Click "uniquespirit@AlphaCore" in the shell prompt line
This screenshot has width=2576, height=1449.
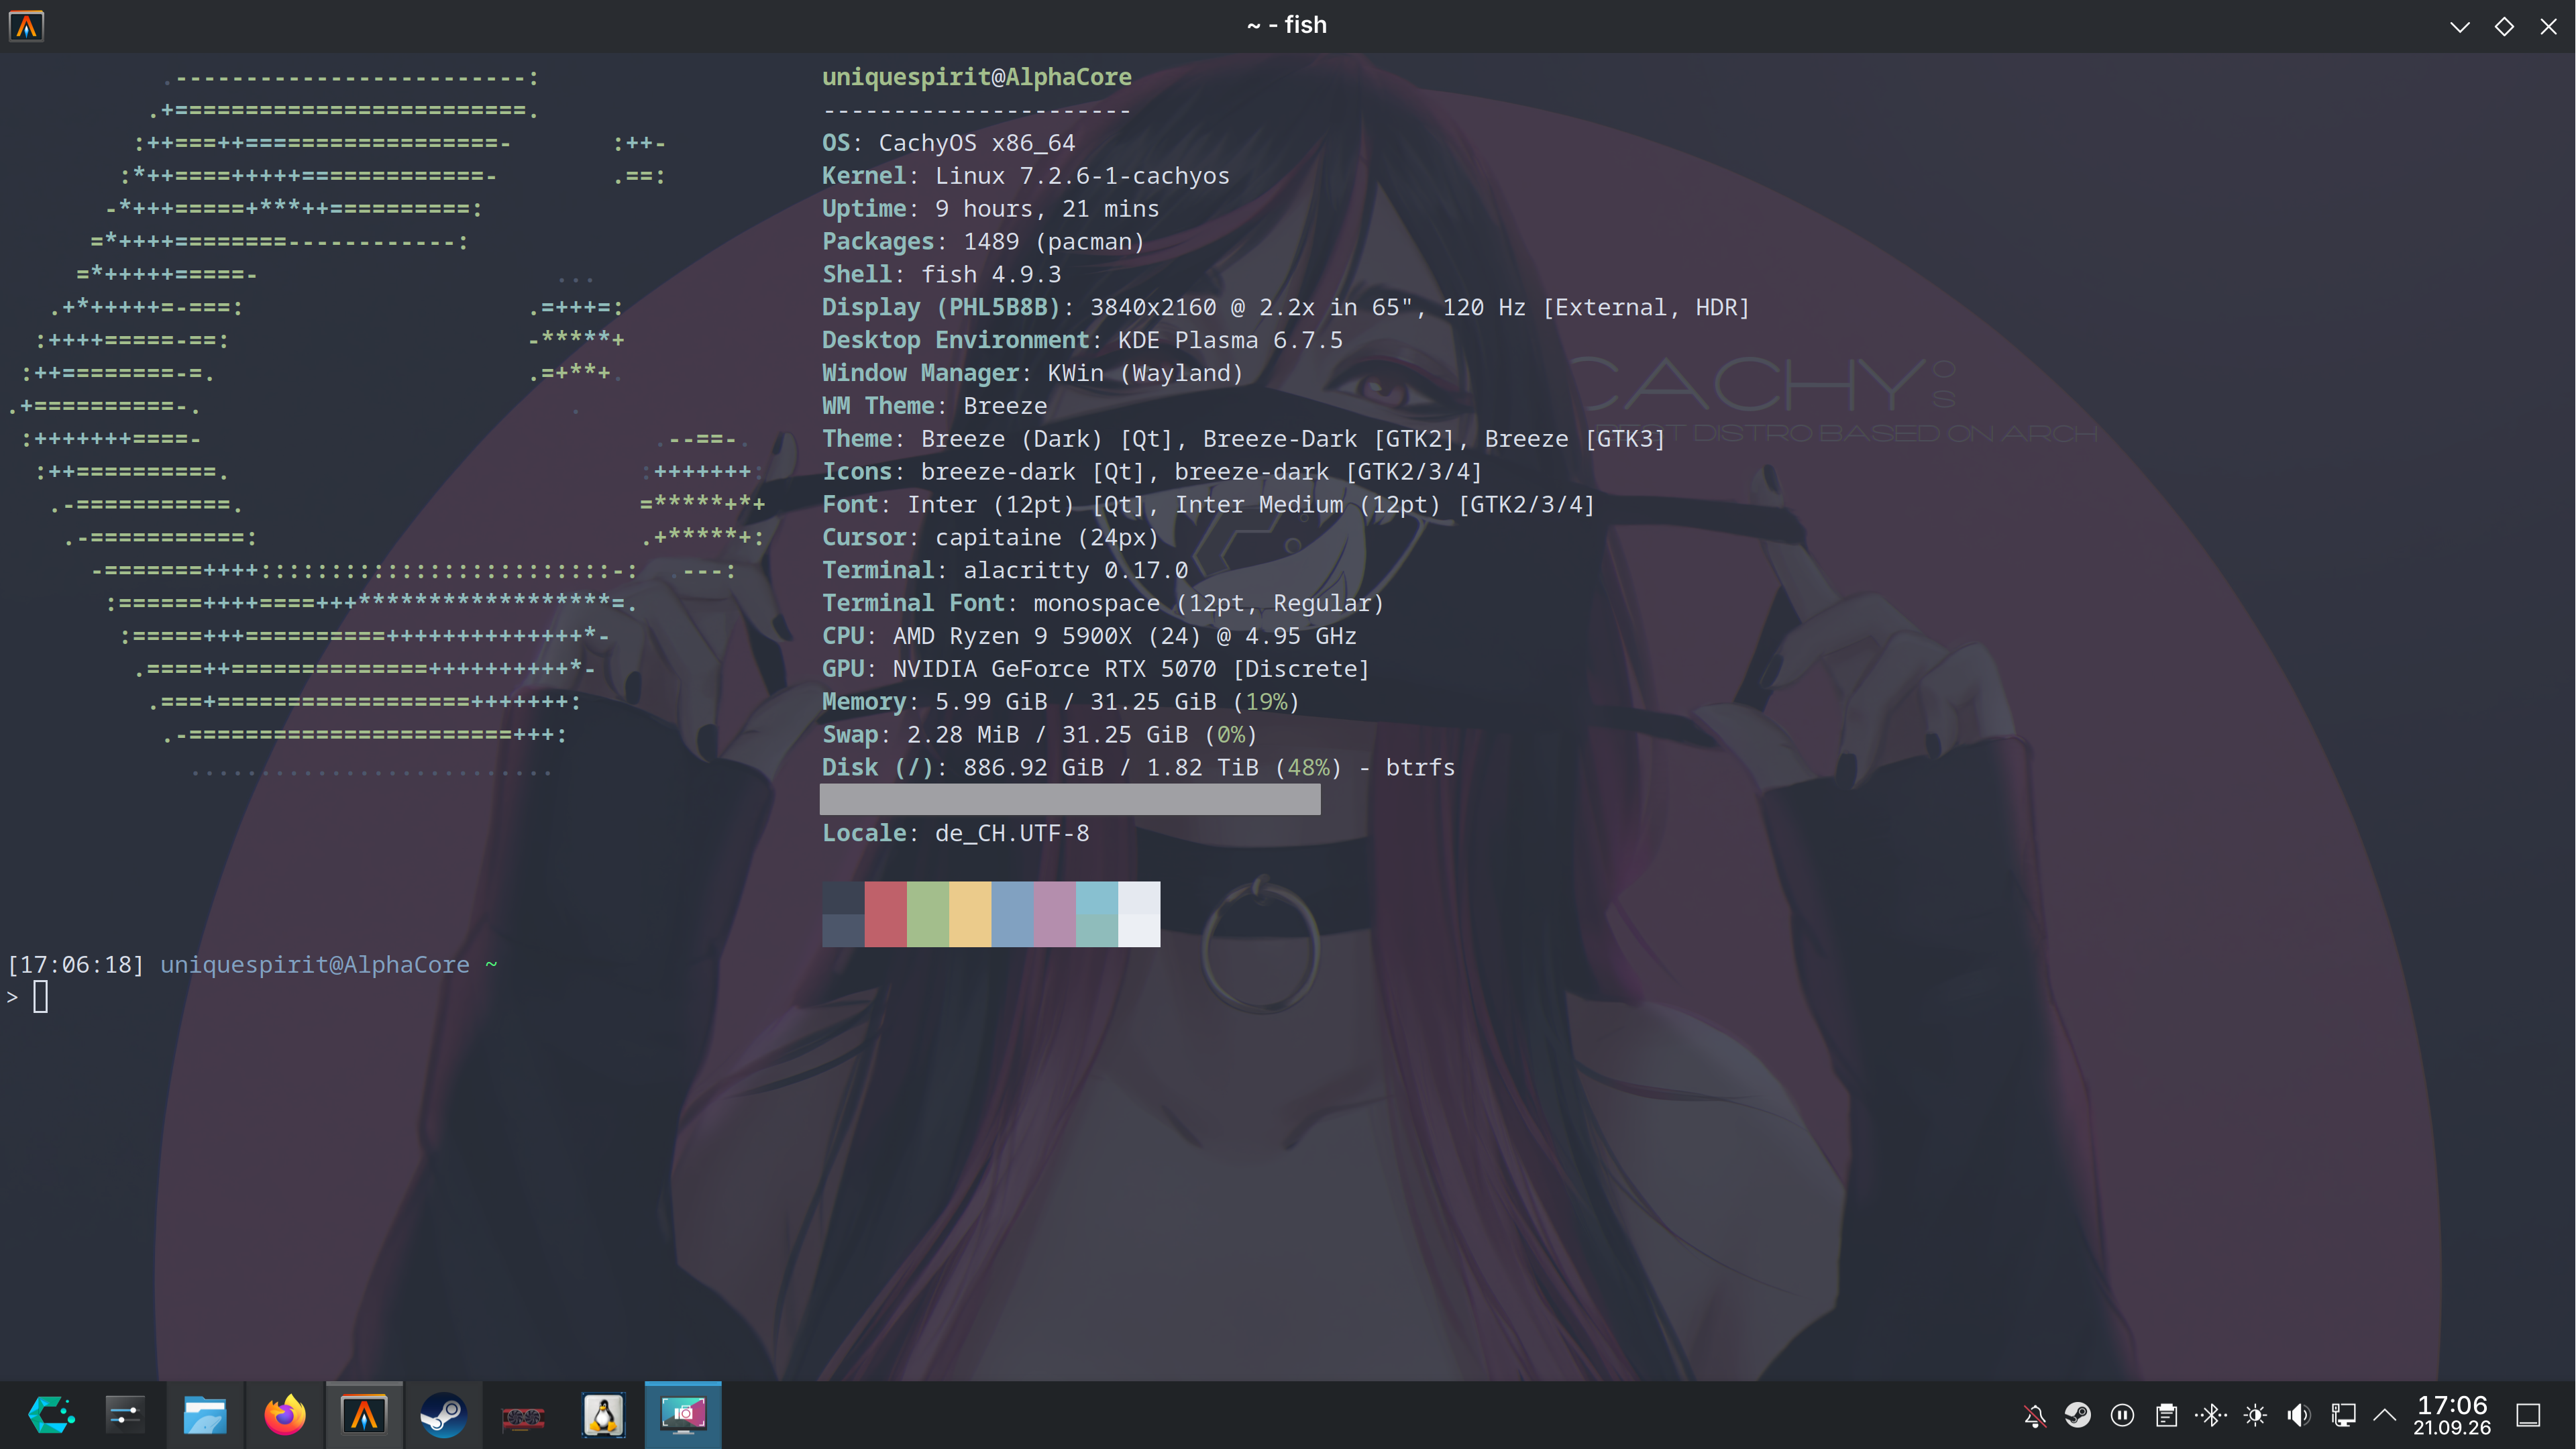point(315,965)
